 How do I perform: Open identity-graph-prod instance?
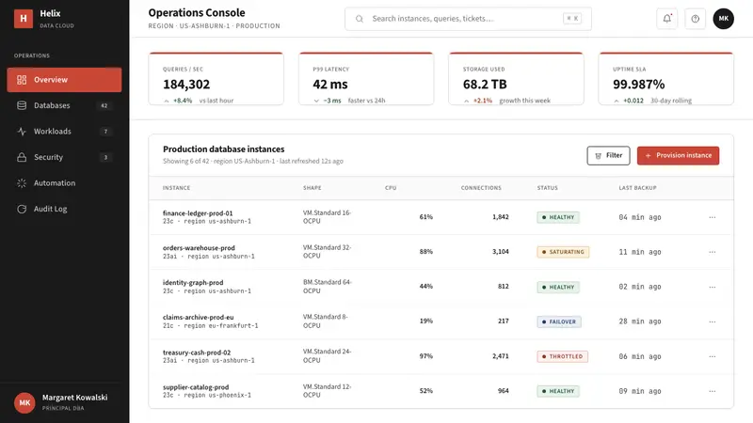coord(193,283)
